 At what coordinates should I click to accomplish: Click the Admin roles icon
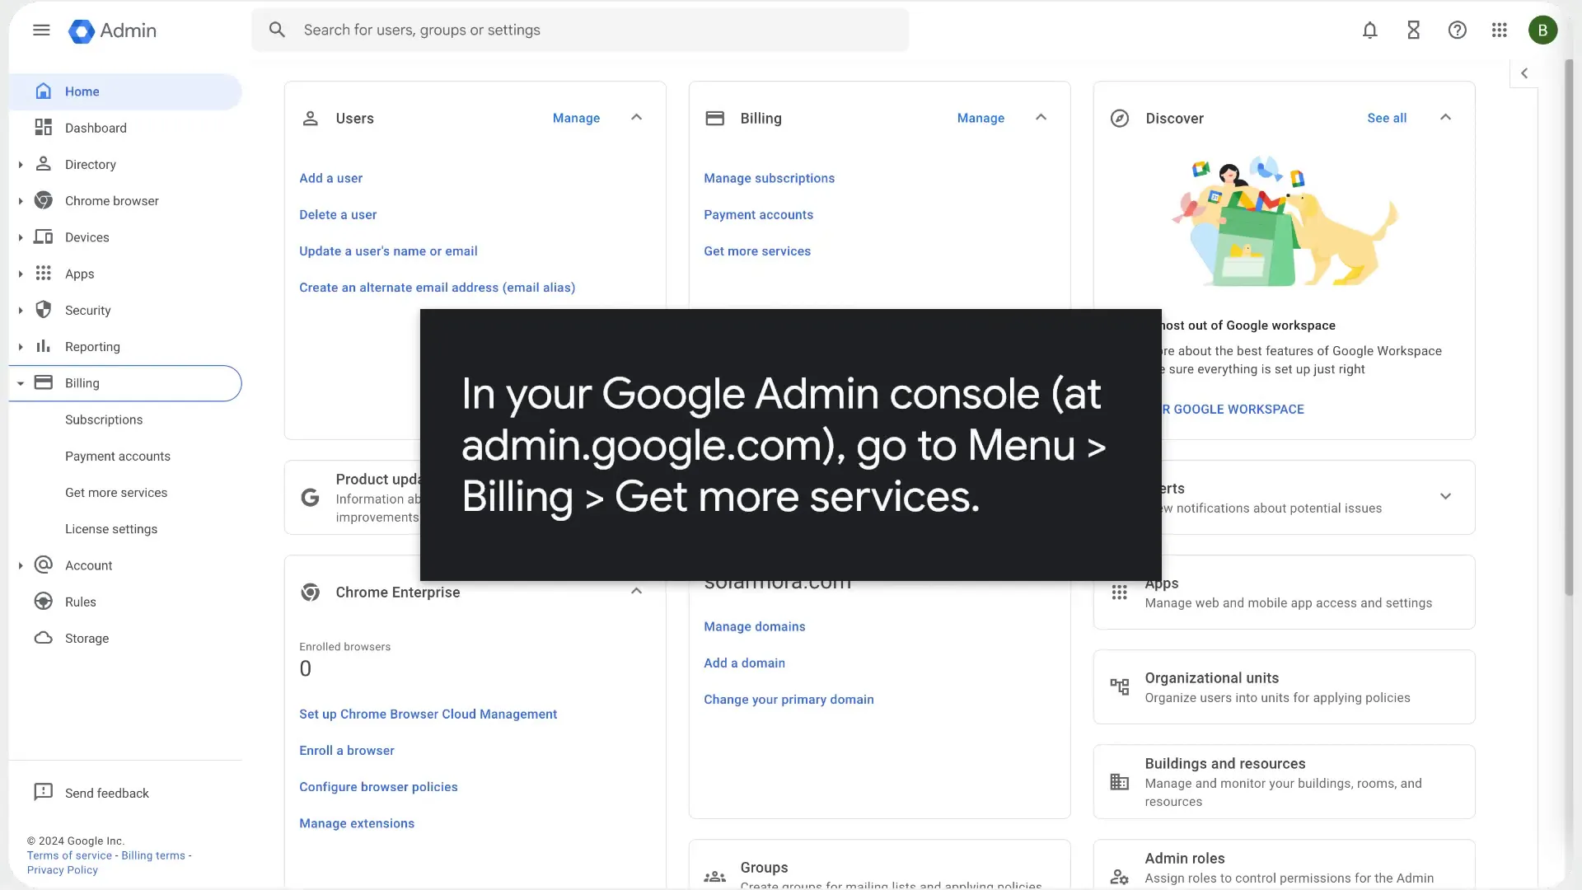1119,877
